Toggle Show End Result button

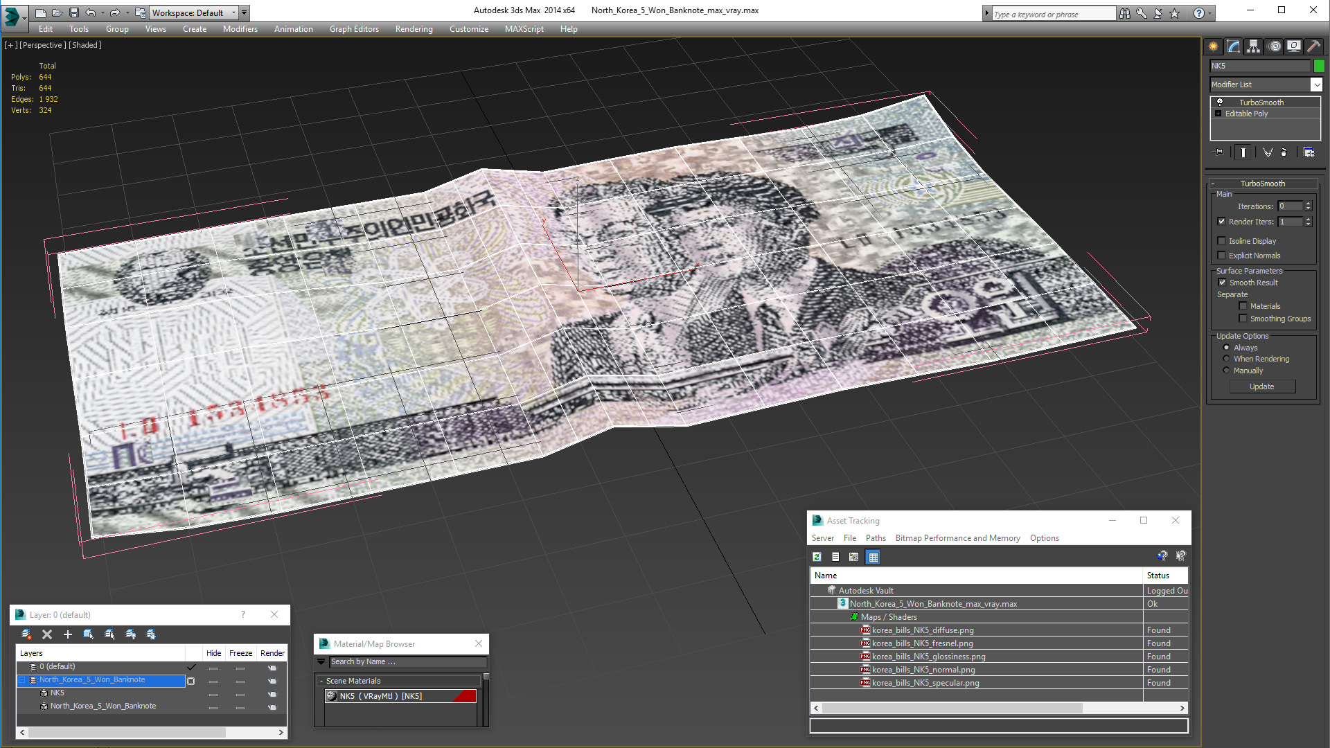pos(1243,152)
